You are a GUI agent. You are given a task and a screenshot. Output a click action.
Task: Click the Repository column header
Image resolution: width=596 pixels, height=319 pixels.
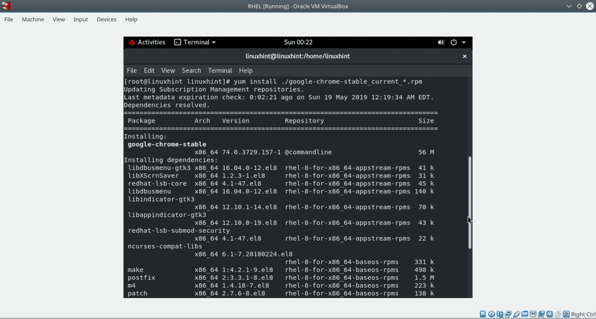tap(304, 121)
